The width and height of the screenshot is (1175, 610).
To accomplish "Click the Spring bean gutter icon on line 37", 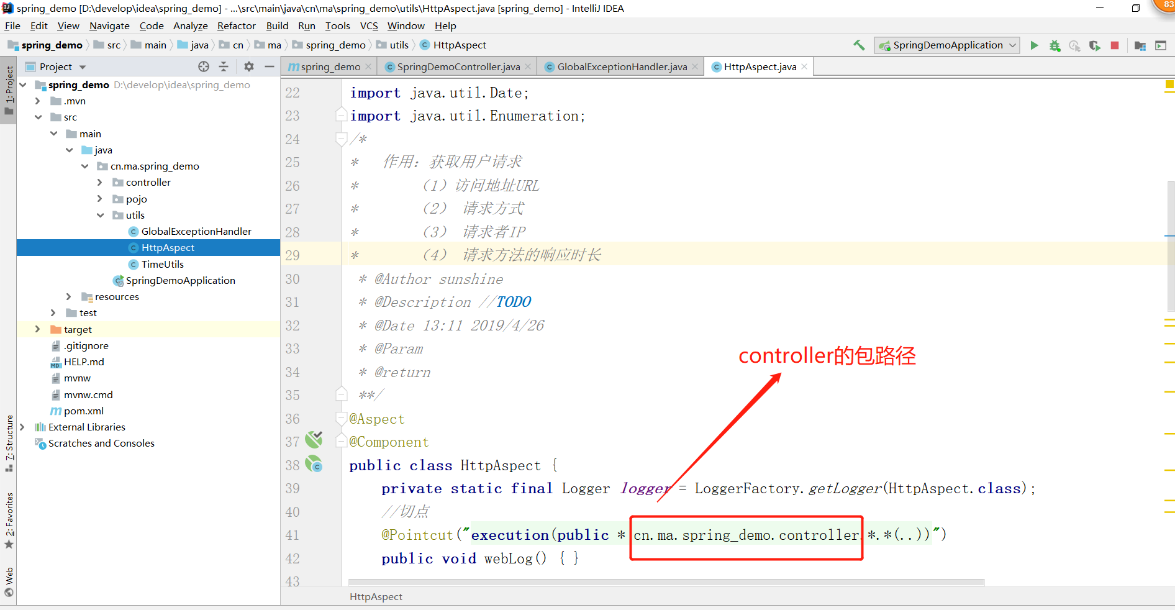I will 314,440.
